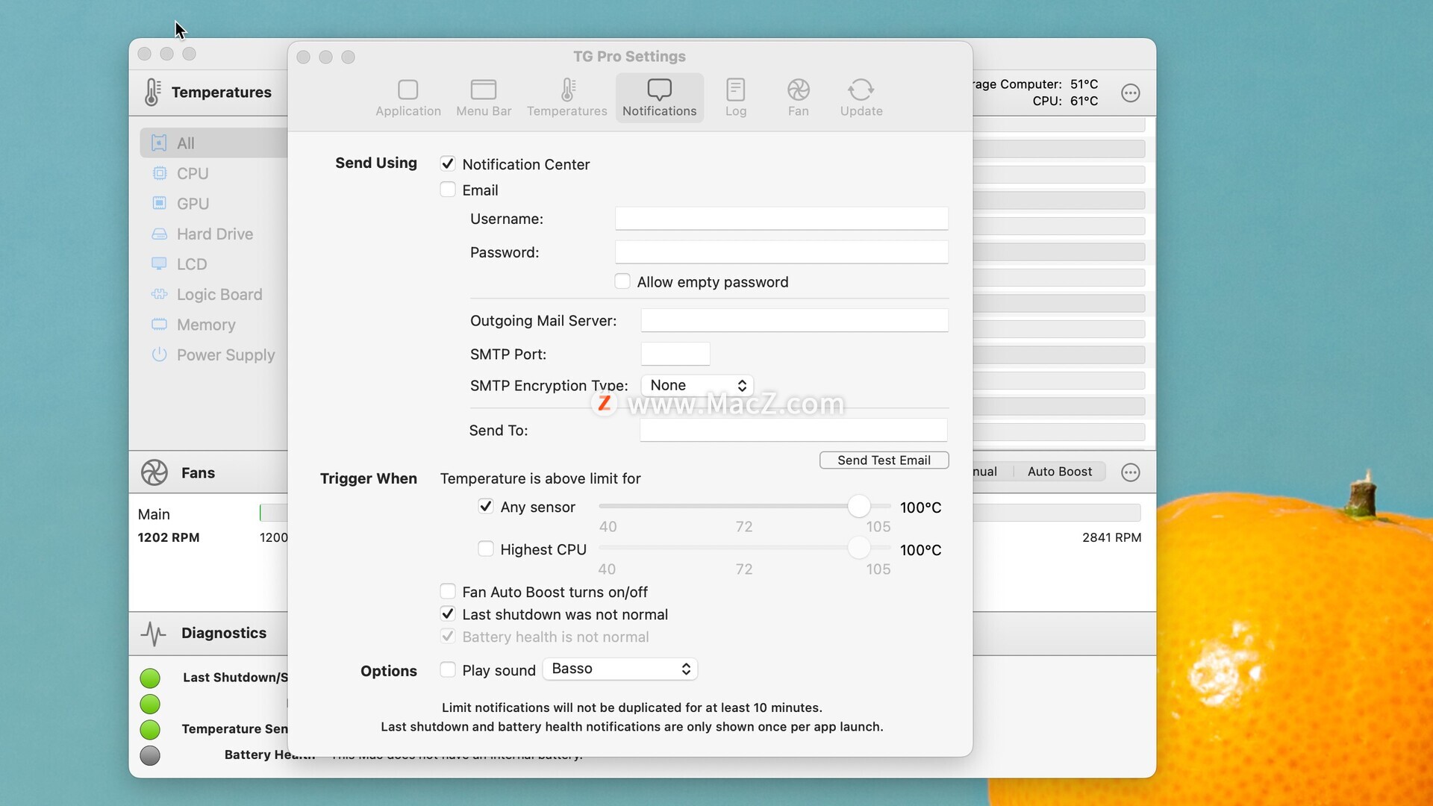Open the Update settings tab icon
The height and width of the screenshot is (806, 1433).
pos(861,90)
